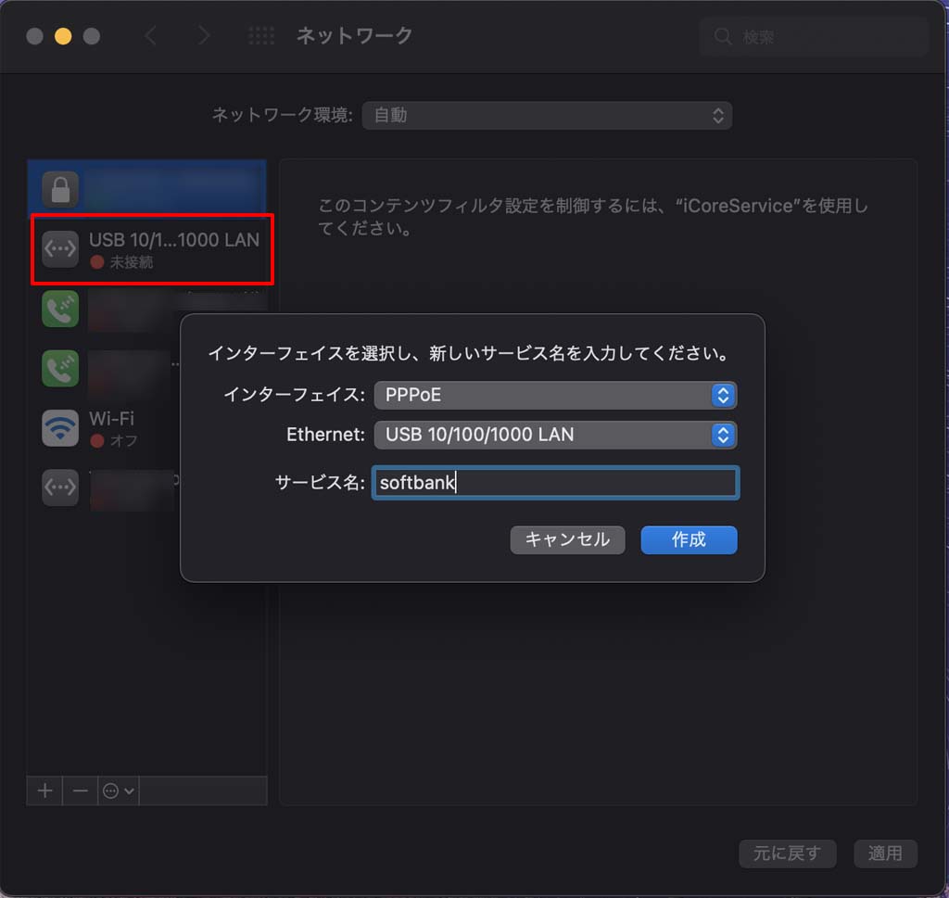Open the インターフェイス PPPoE dropdown
This screenshot has height=898, width=949.
555,395
